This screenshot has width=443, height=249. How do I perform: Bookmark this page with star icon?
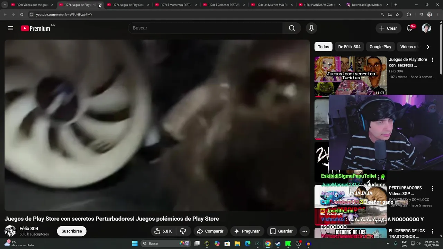click(397, 15)
